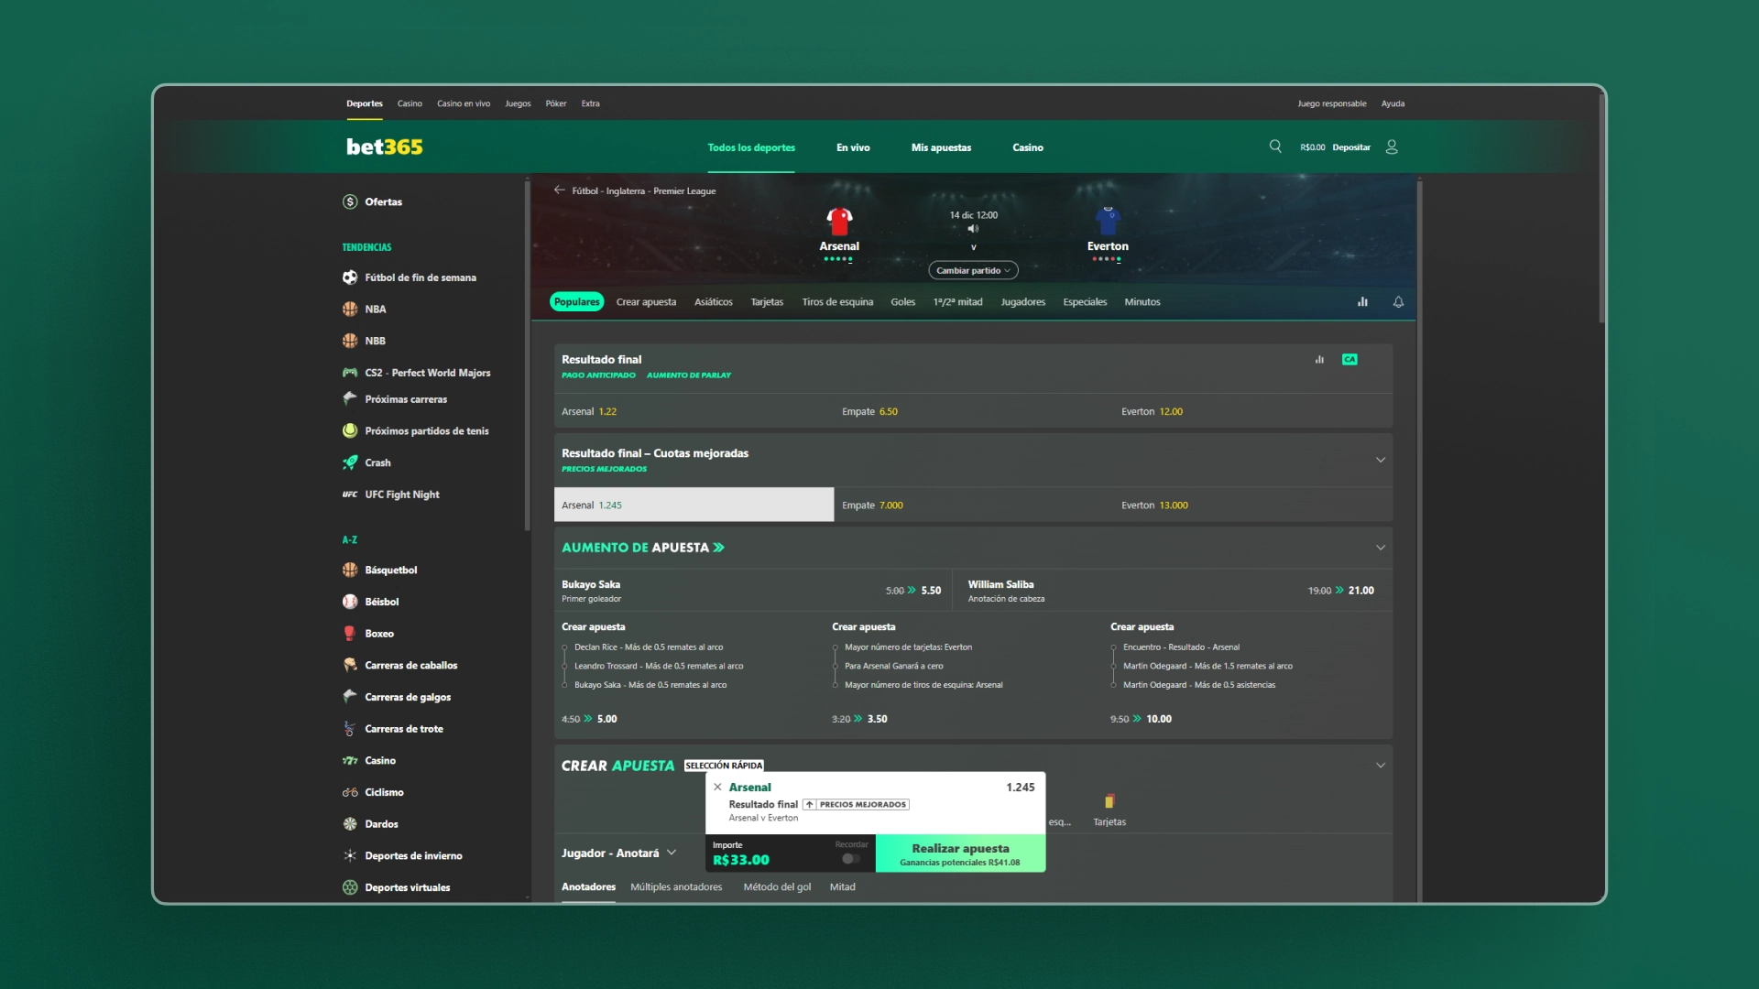
Task: Remove Arsenal selection with the X icon
Action: (717, 787)
